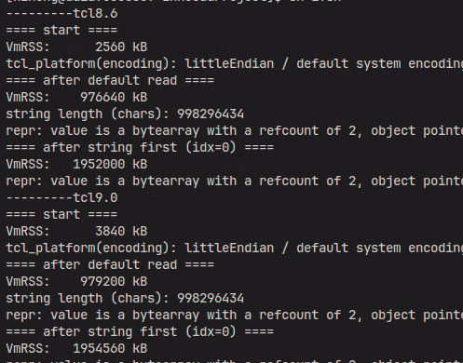Select the VmRSS 2560 kB line
Image resolution: width=463 pixels, height=363 pixels.
[76, 47]
